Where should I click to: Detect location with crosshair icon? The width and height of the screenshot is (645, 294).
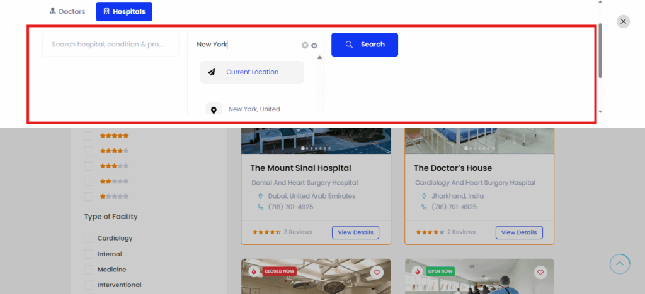(314, 45)
